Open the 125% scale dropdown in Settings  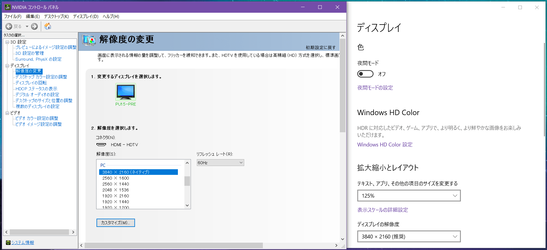click(409, 196)
